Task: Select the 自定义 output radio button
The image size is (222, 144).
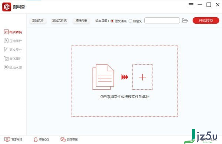Action: pos(130,21)
